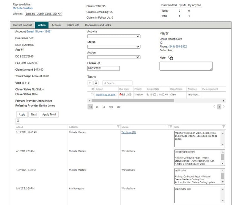Select page size 25 for Tasks

click(x=97, y=107)
